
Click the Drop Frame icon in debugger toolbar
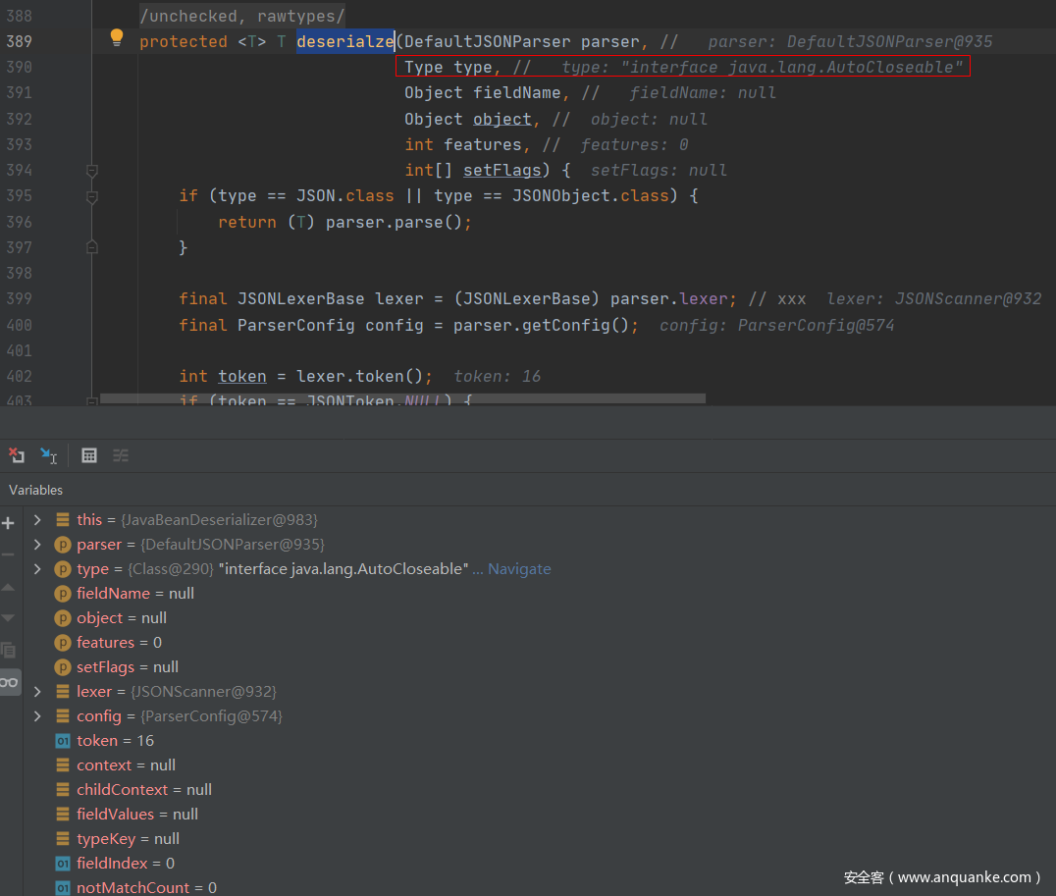click(17, 455)
